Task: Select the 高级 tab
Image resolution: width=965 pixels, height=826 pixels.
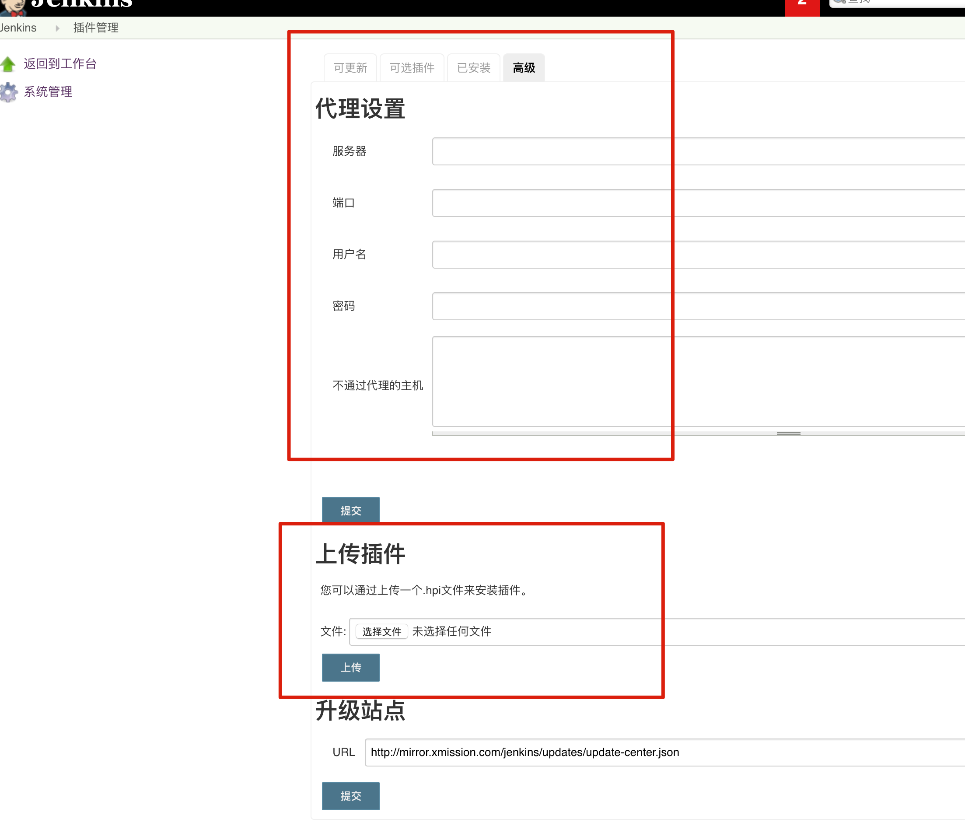Action: point(524,68)
